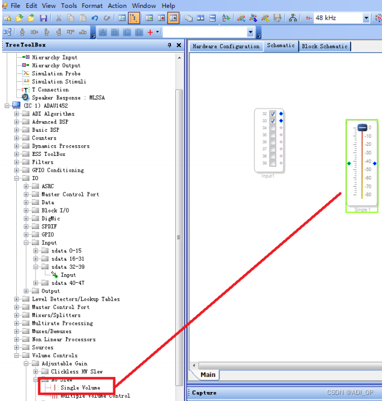Select the Main sheet tab
The width and height of the screenshot is (382, 401).
(x=208, y=375)
